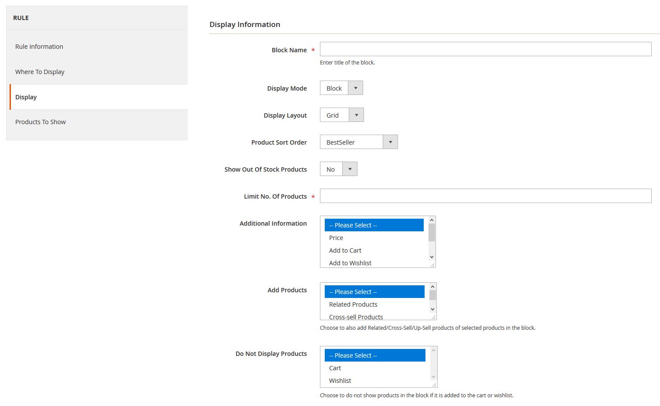The width and height of the screenshot is (660, 406).
Task: Open the Rule Information tab
Action: point(39,47)
